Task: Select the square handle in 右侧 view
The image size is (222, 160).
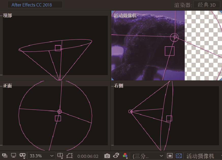Action: [169, 118]
